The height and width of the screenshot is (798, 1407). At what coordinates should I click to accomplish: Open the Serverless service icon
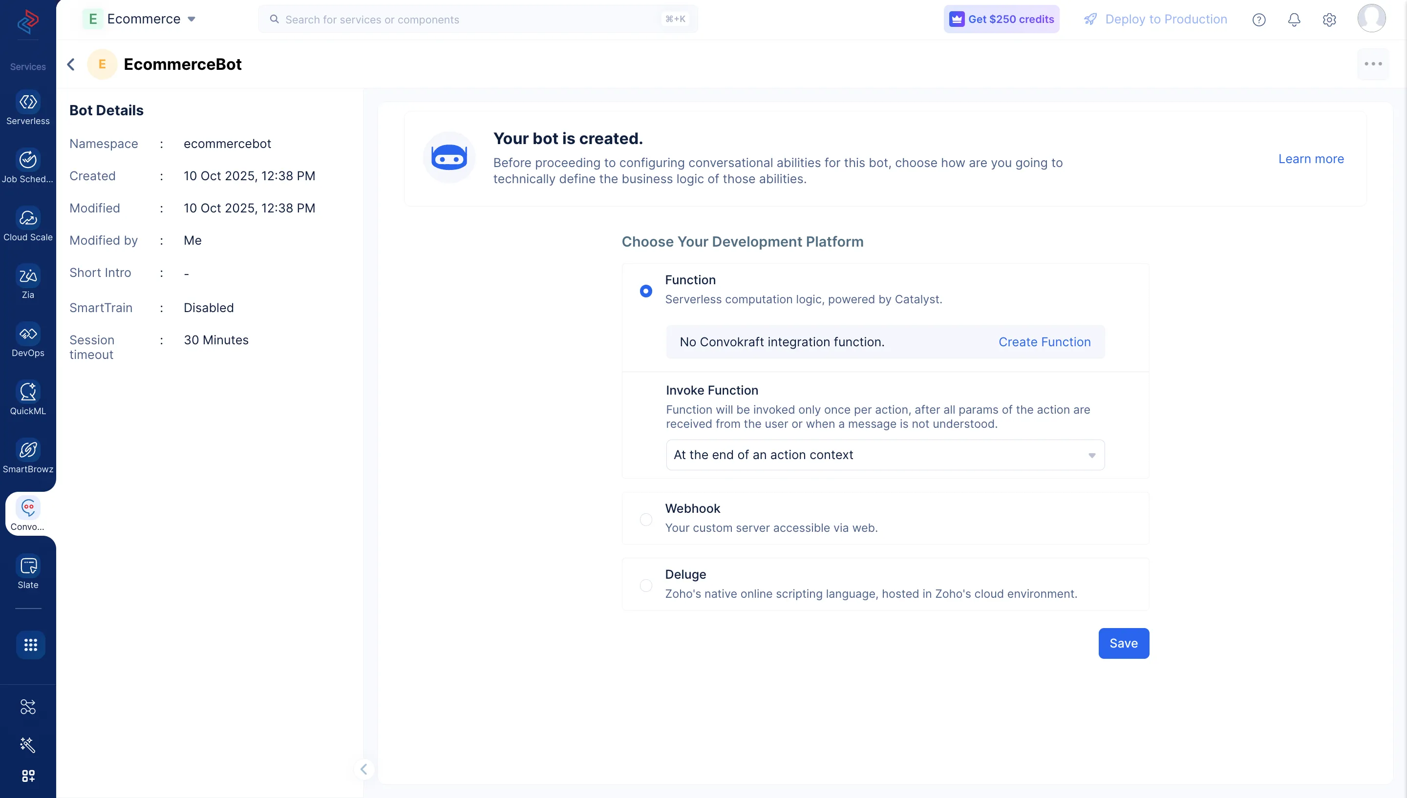28,103
